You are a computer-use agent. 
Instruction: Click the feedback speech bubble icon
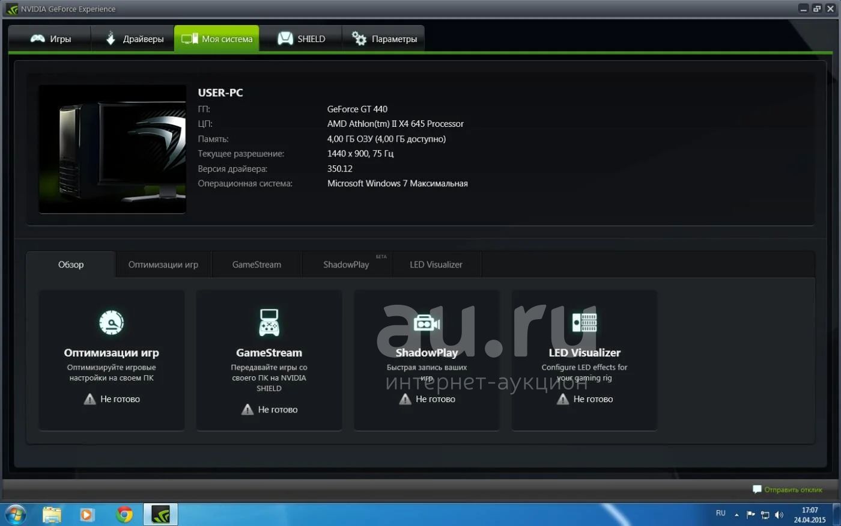pyautogui.click(x=757, y=489)
